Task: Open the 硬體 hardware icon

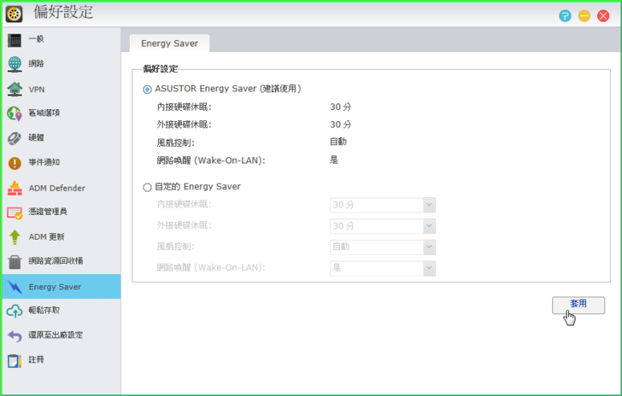Action: [x=15, y=138]
